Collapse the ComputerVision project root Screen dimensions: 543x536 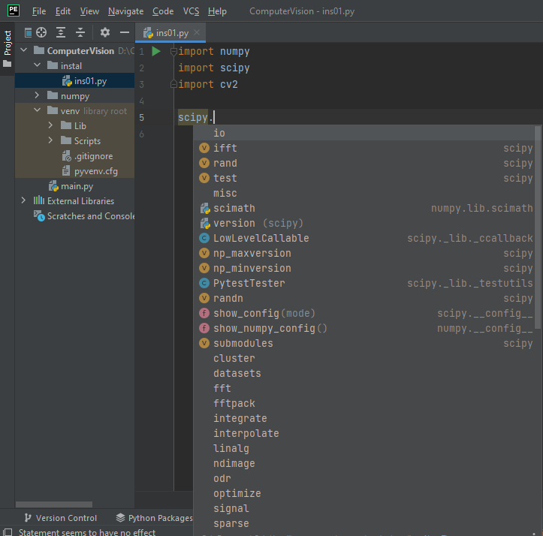pos(23,50)
